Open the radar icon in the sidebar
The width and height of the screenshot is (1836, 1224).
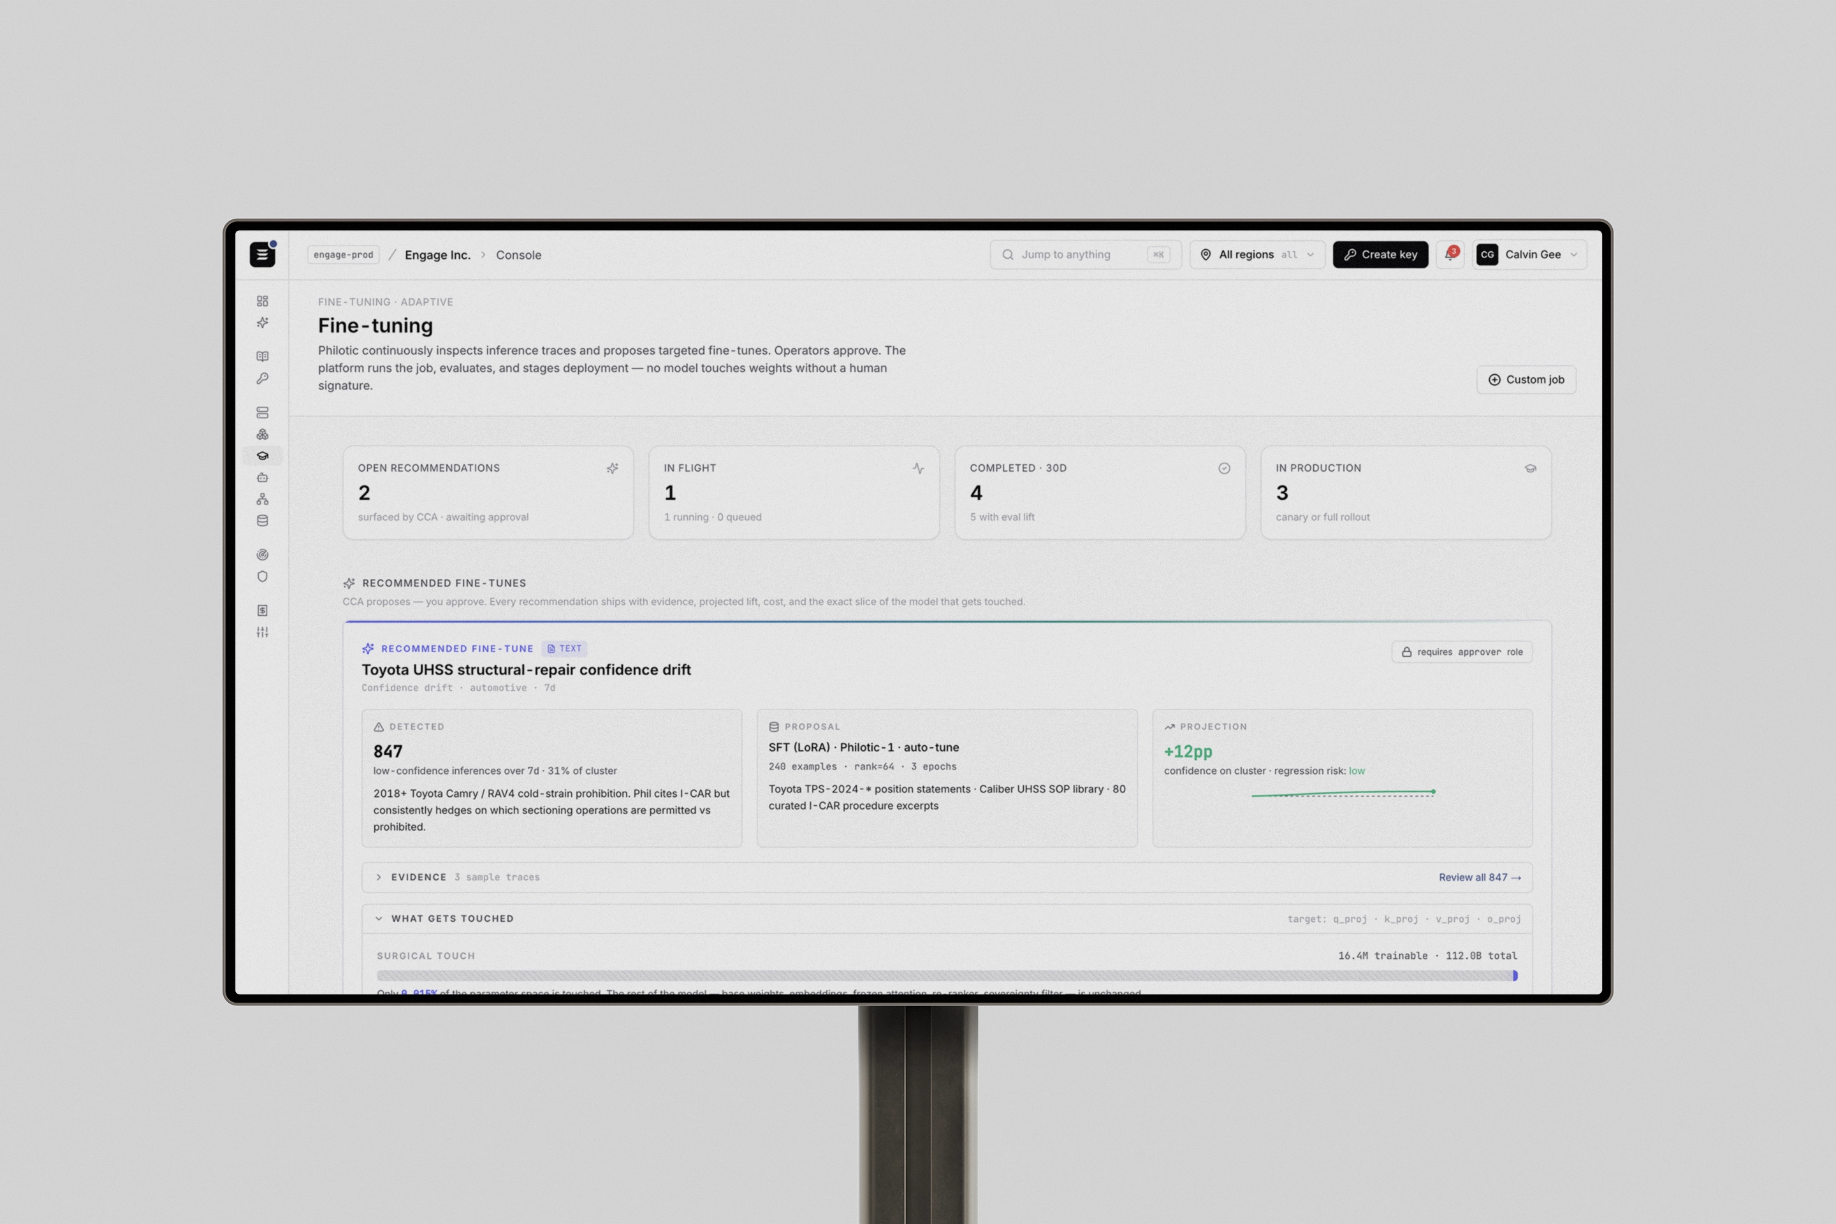(x=262, y=555)
